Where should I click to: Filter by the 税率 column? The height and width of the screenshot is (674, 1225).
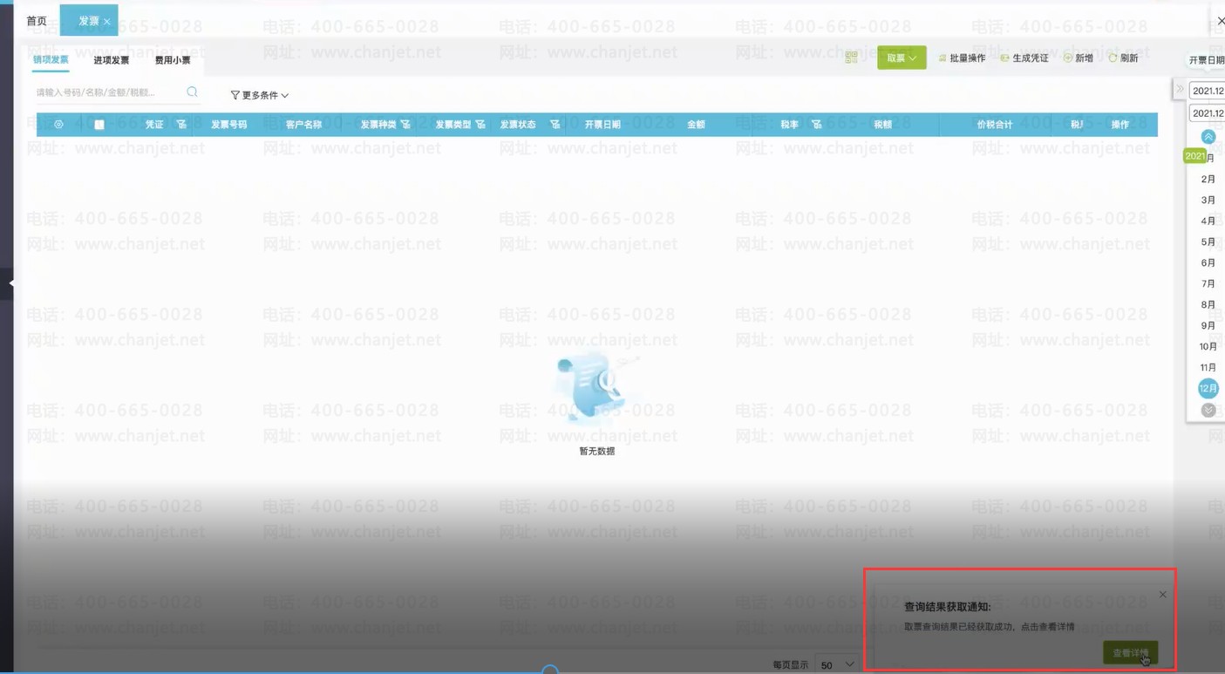(x=816, y=125)
